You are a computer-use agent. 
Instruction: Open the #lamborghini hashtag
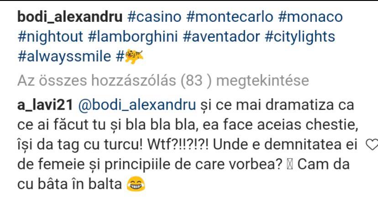click(133, 37)
